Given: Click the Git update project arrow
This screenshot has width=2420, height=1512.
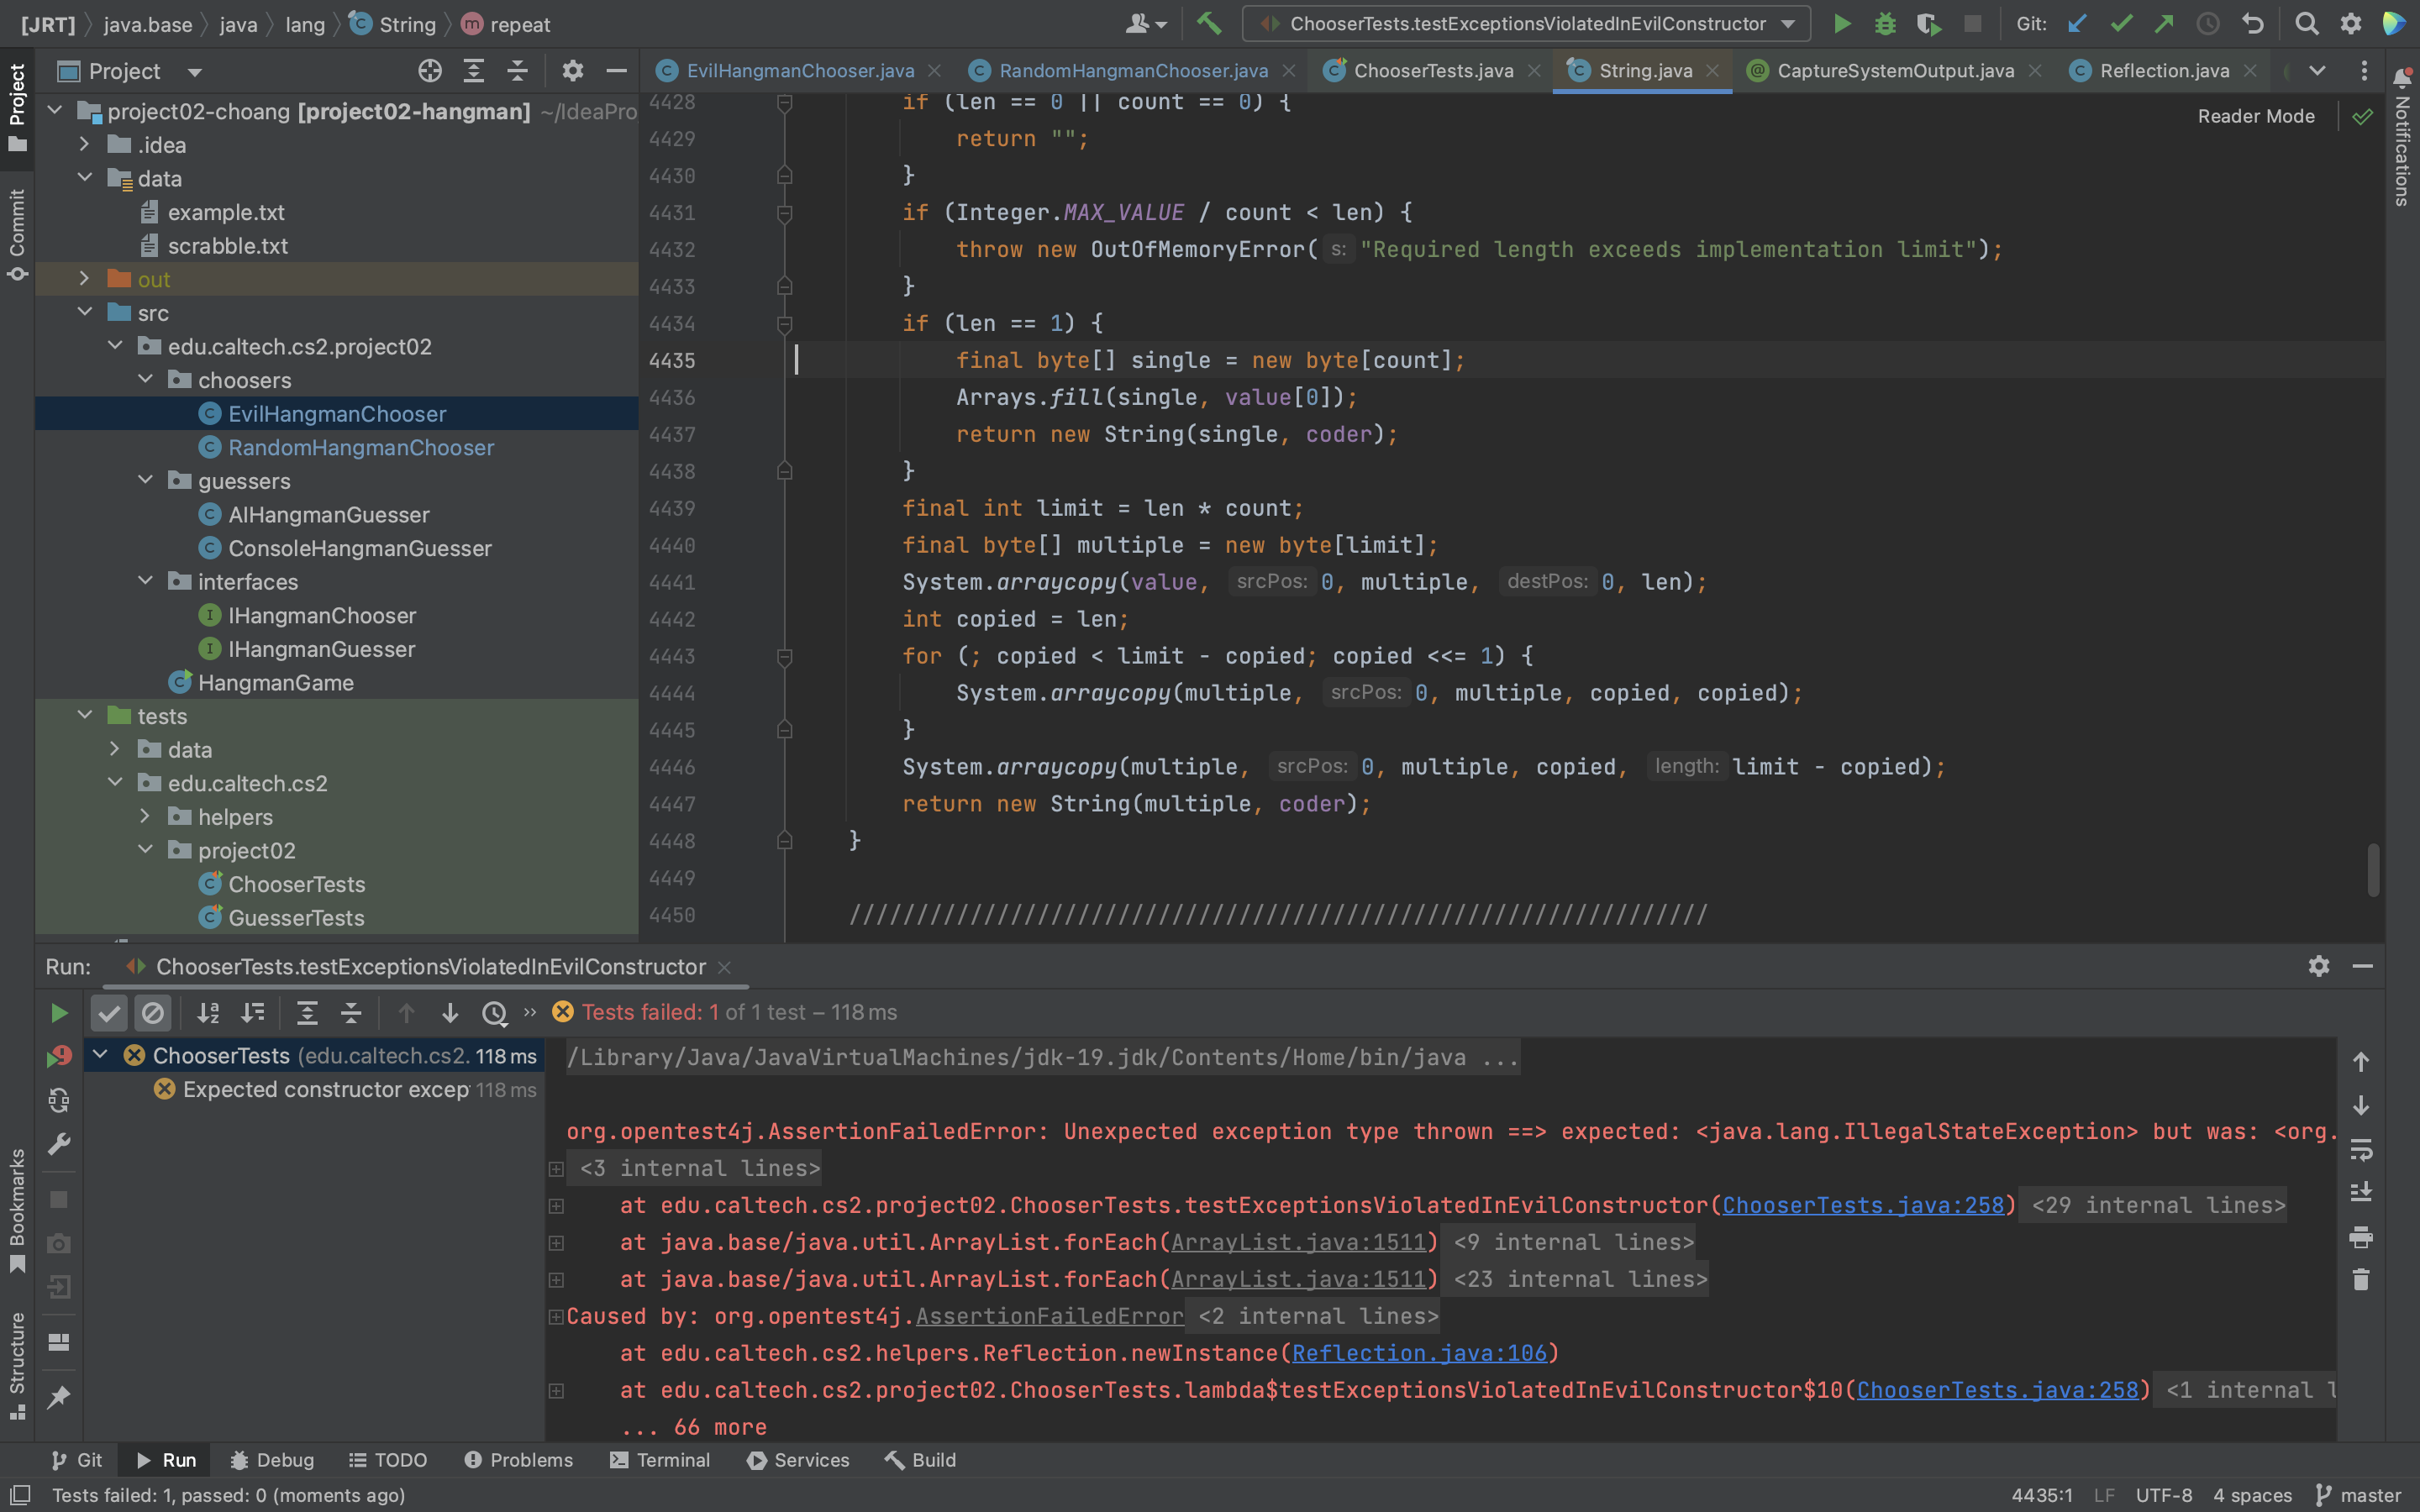Looking at the screenshot, I should click(2078, 24).
